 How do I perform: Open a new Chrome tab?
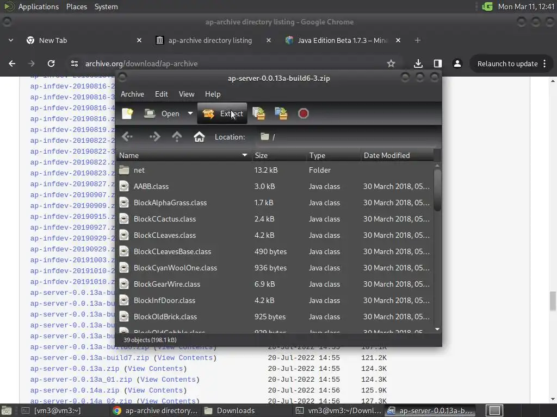[x=418, y=40]
